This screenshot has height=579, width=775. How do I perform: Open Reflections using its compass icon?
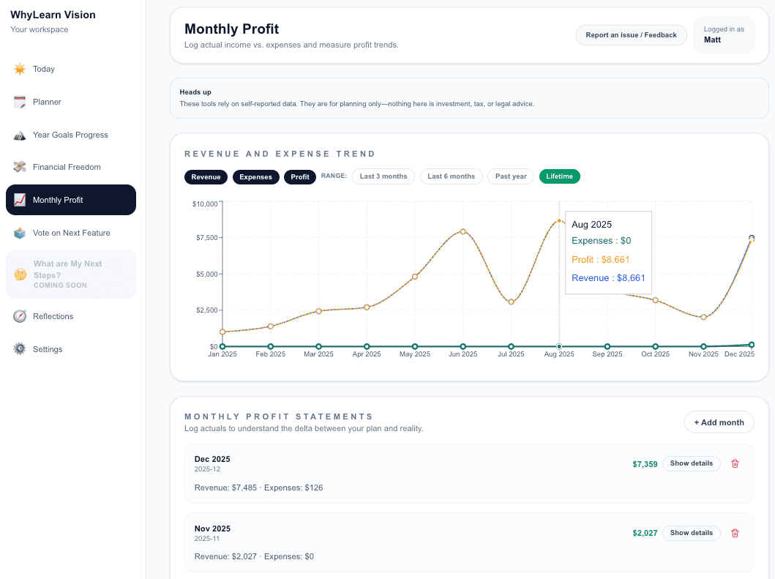[20, 316]
